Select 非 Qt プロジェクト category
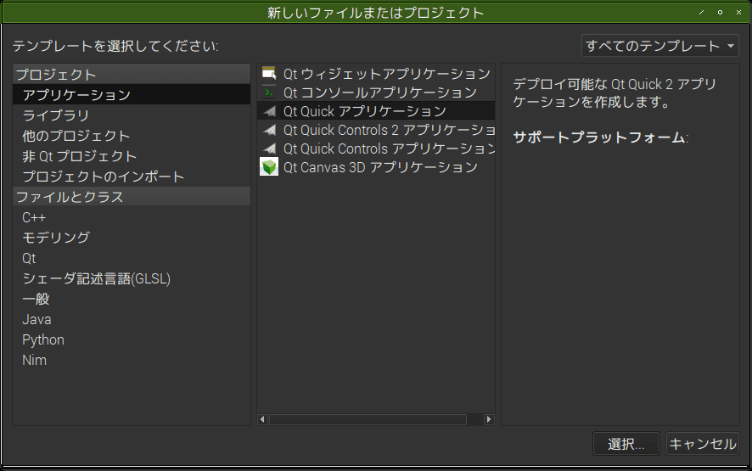The height and width of the screenshot is (471, 752). point(132,156)
